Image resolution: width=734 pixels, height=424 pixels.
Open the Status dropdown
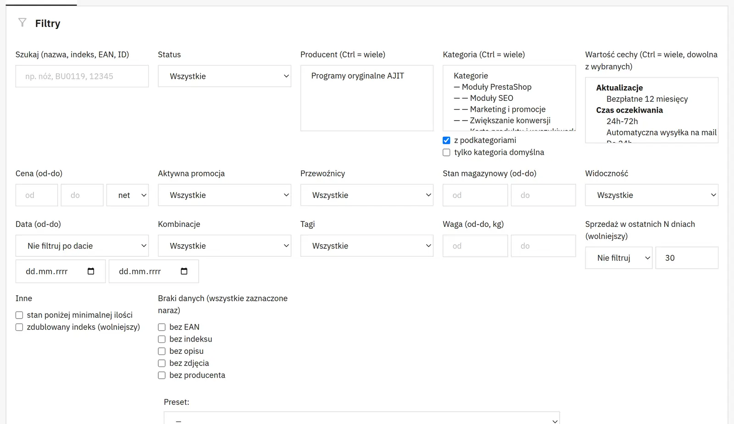pos(224,76)
